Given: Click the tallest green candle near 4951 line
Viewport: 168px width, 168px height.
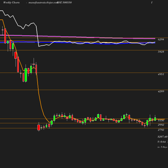Looking at the screenshot, I should pyautogui.click(x=26, y=75).
